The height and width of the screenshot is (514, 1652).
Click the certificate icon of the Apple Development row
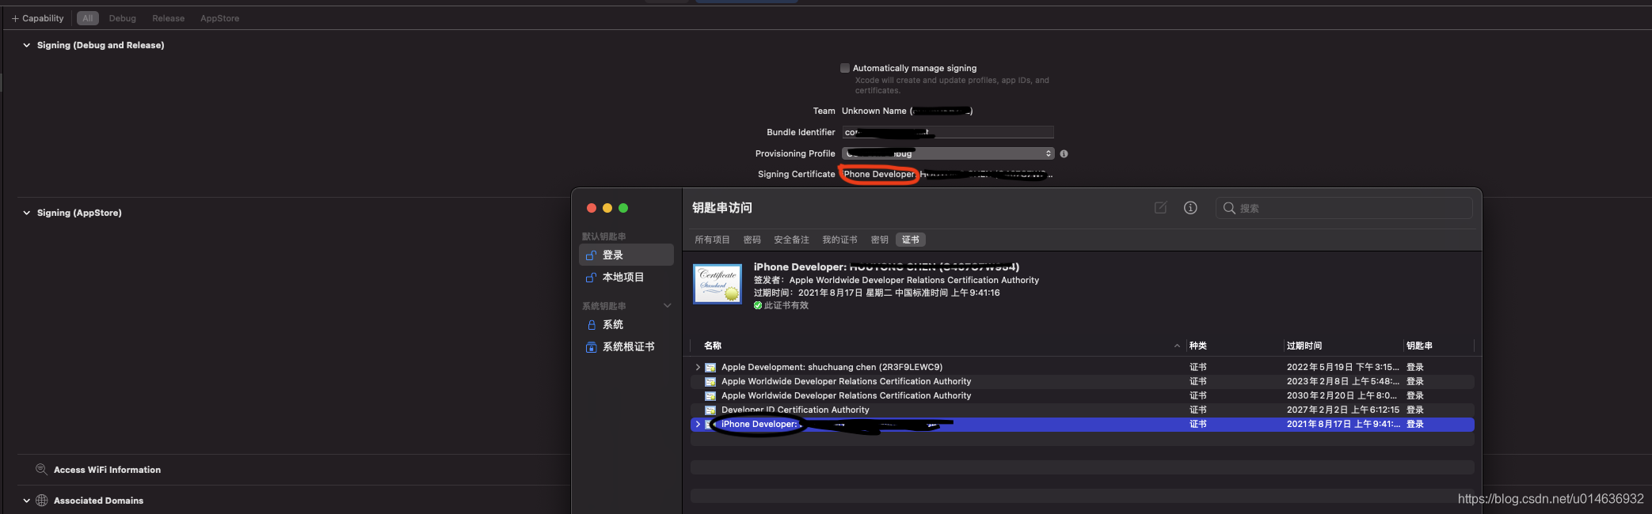710,368
